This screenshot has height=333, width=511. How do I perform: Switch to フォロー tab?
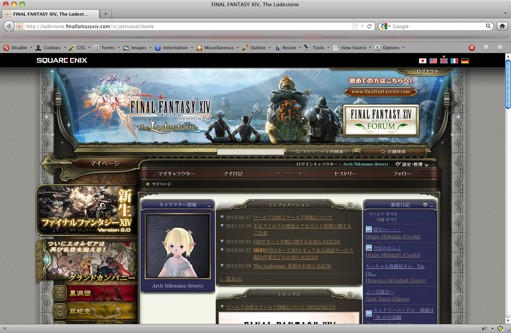(x=402, y=174)
